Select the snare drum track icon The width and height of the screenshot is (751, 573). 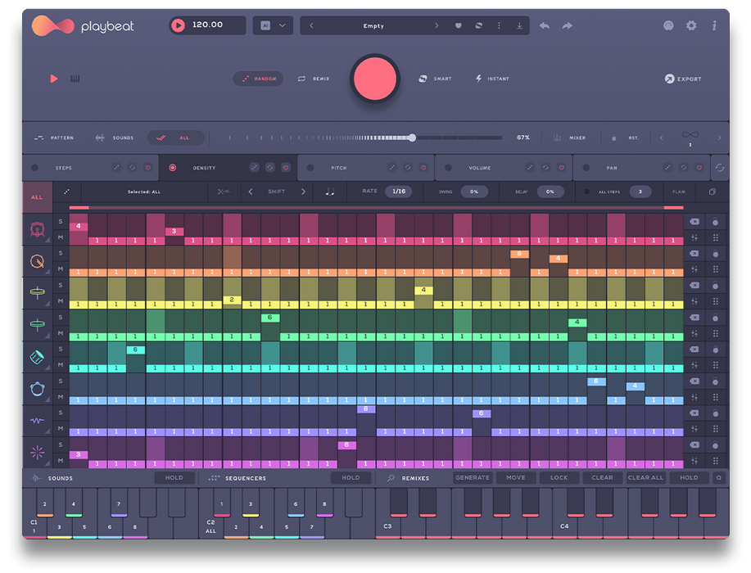point(37,262)
